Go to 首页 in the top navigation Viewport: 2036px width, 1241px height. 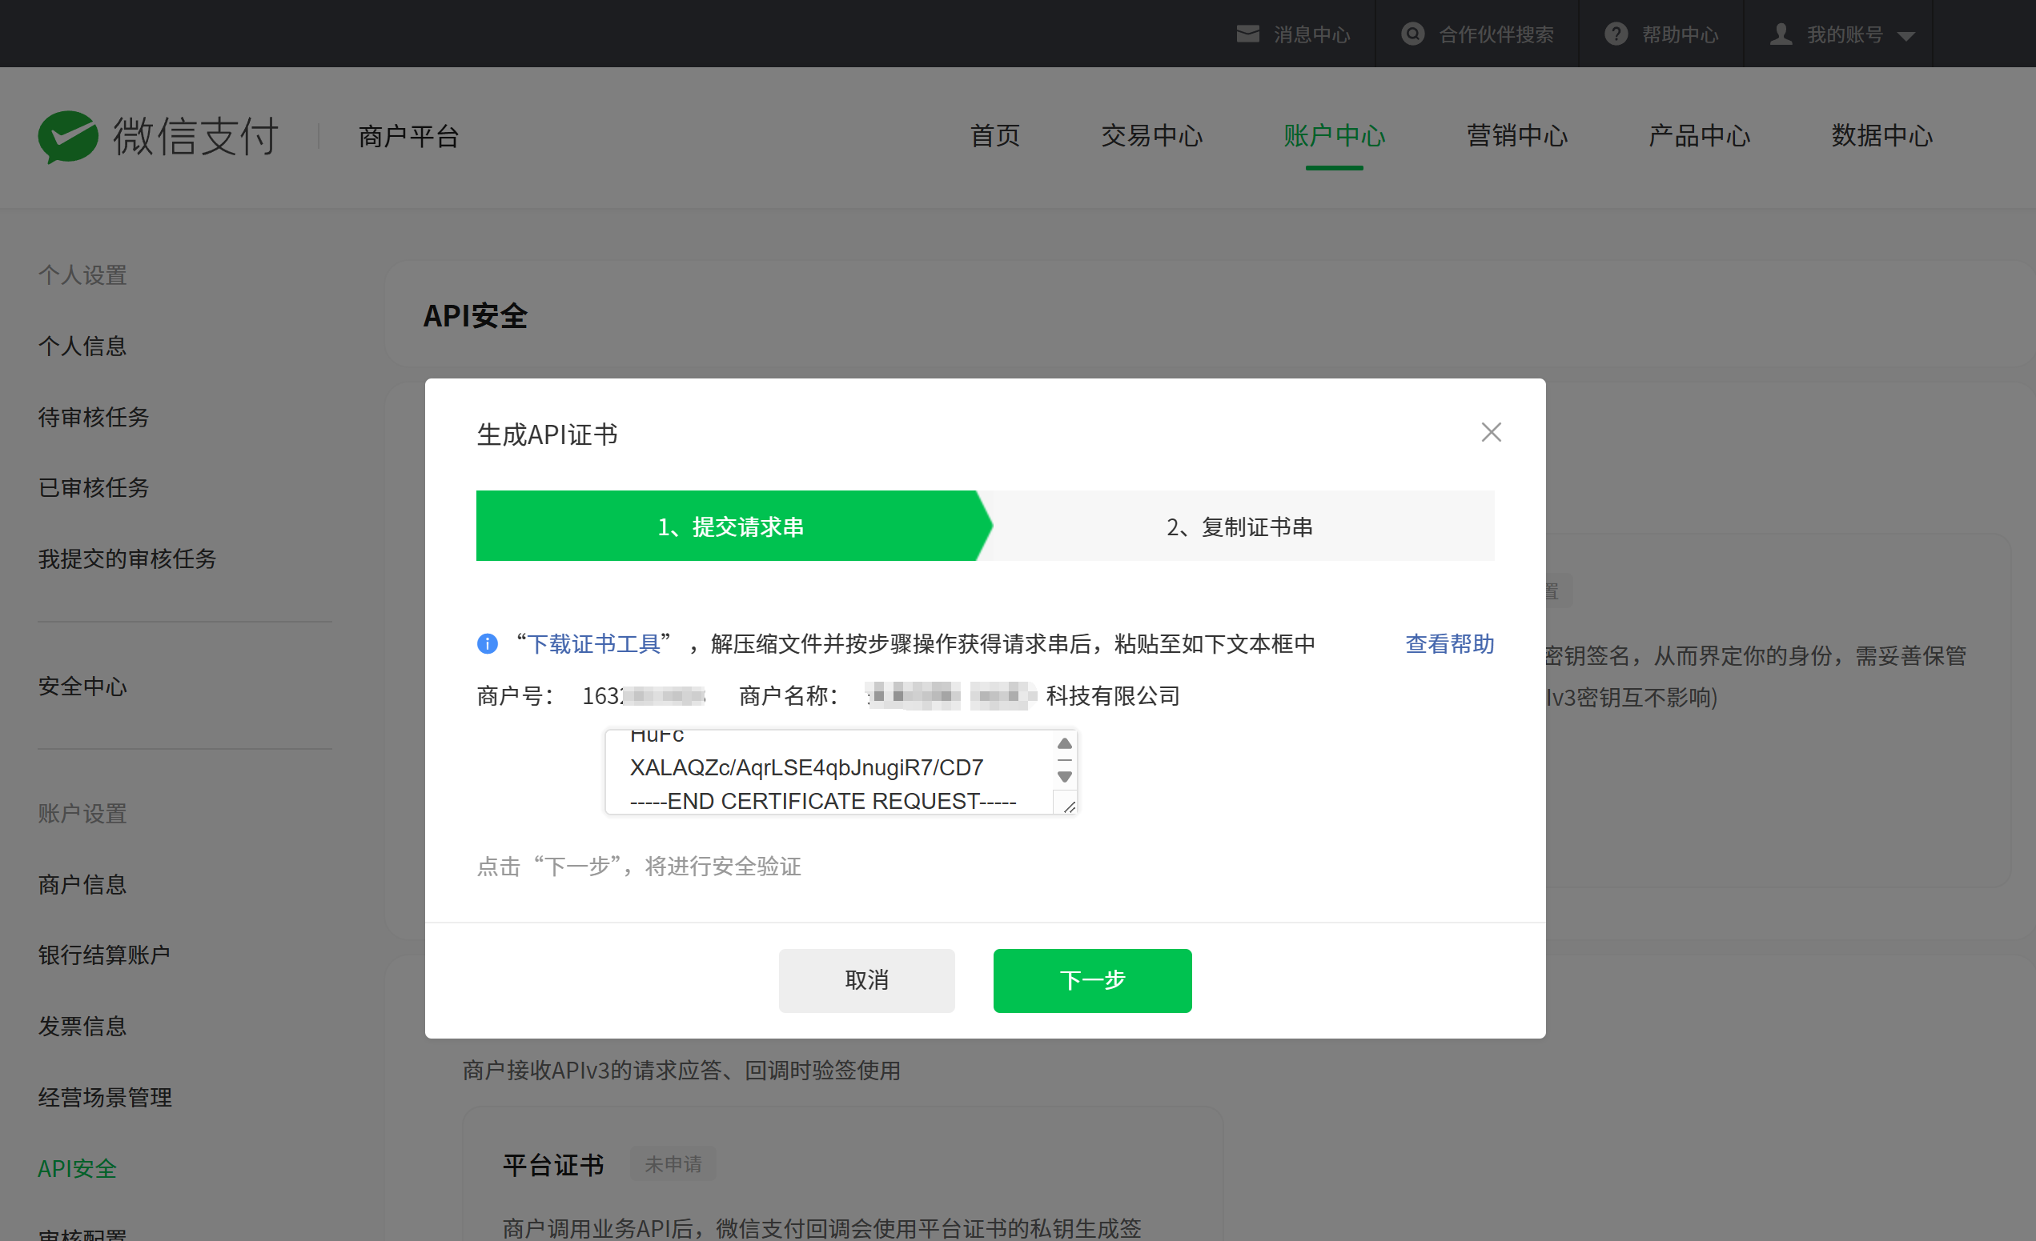[x=995, y=135]
